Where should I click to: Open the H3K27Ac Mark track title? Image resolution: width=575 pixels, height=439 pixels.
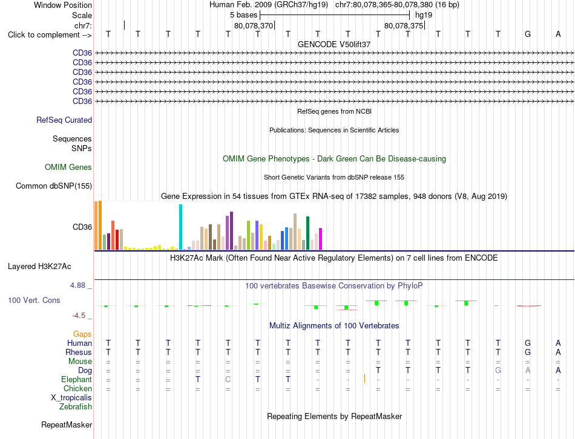click(334, 258)
